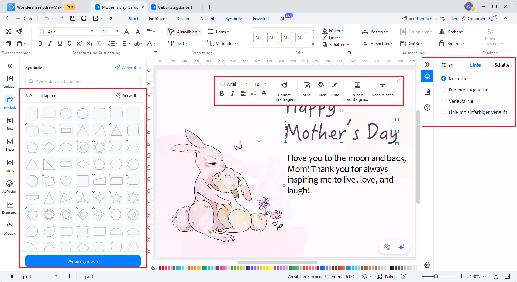The image size is (517, 282).
Task: Select Durchgezogene Linie radio option
Action: 444,90
